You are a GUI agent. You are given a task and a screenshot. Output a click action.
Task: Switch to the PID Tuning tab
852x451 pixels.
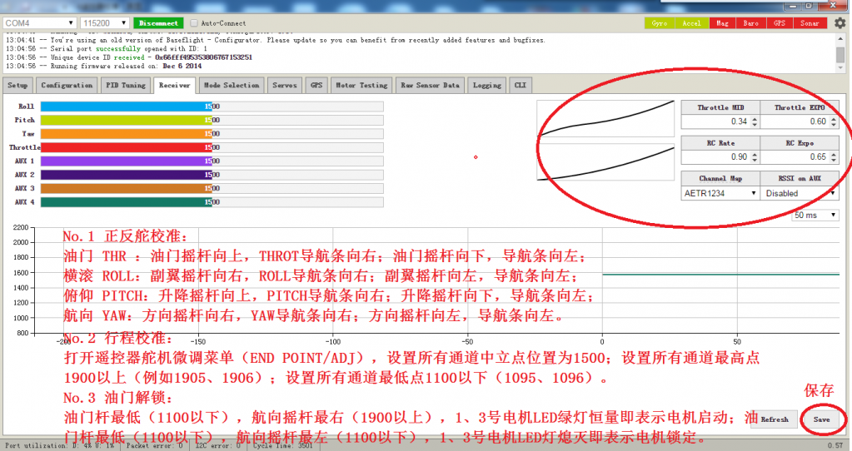126,85
